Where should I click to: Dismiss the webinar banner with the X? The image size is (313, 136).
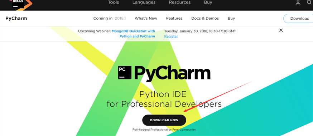click(x=281, y=30)
